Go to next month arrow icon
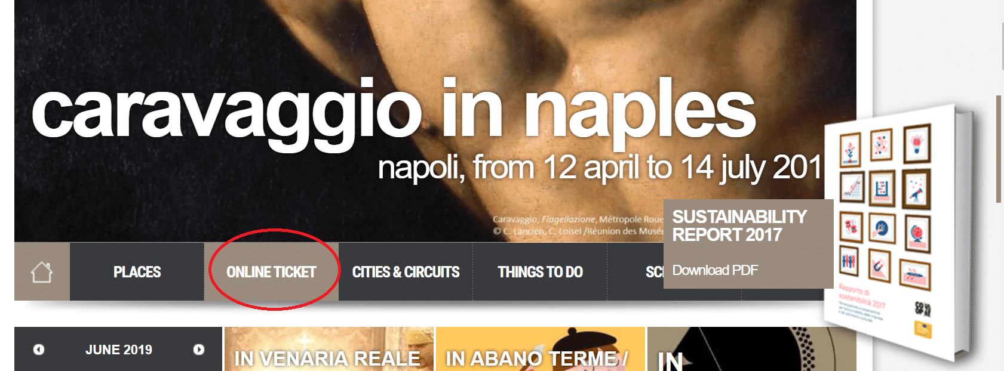The width and height of the screenshot is (1004, 371). 199,350
